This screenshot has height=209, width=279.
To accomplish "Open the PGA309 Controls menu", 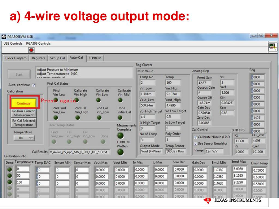I will click(38, 43).
